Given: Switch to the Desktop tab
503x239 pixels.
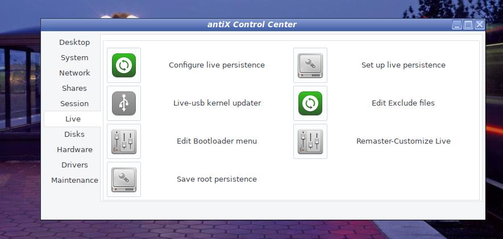Looking at the screenshot, I should [74, 43].
